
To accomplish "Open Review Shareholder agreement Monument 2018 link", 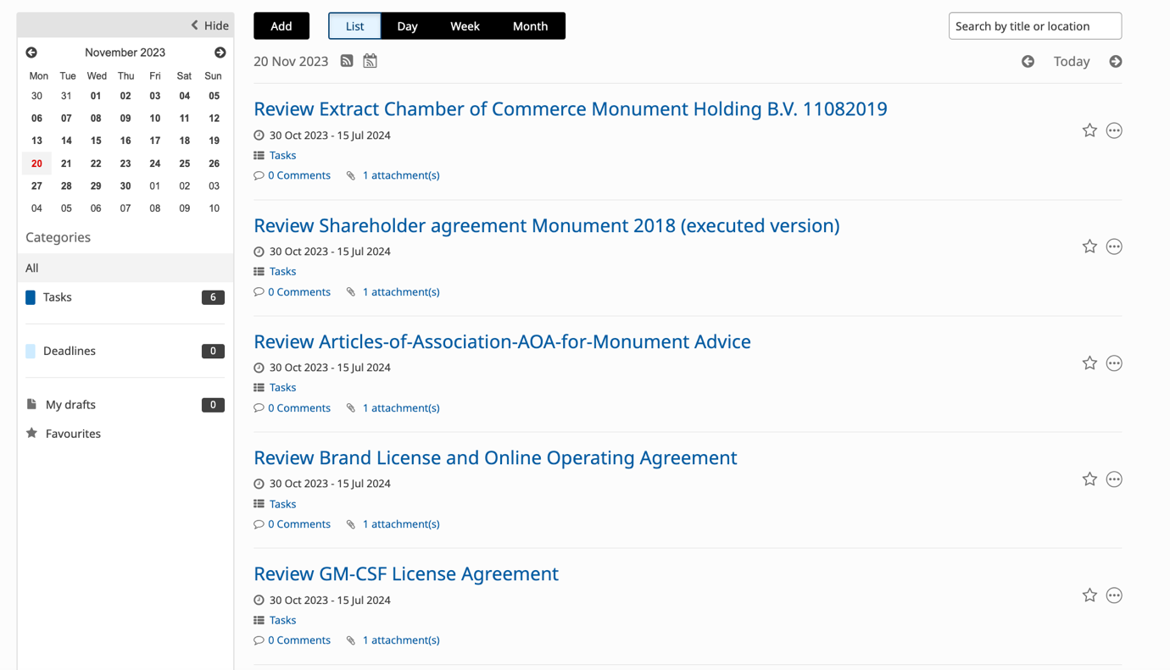I will (547, 225).
